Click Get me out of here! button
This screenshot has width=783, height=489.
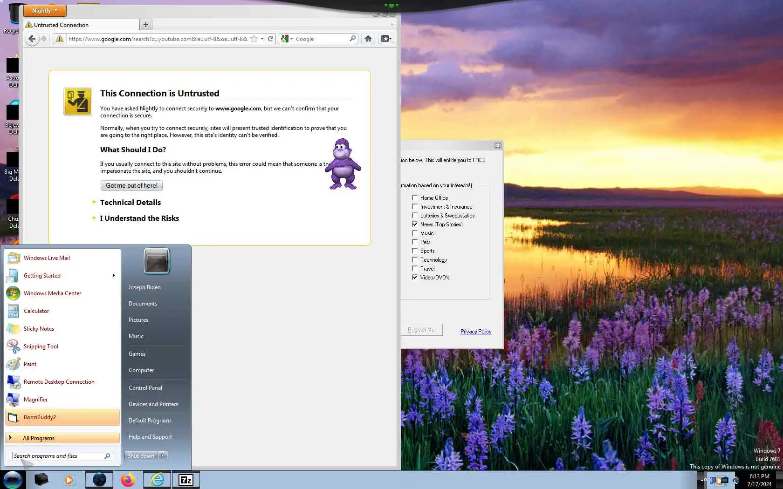131,185
